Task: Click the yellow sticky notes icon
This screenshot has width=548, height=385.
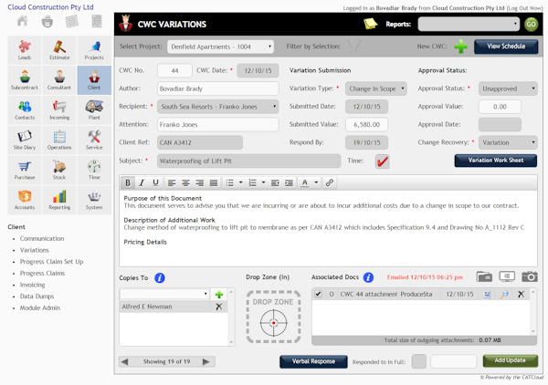Action: (x=370, y=24)
